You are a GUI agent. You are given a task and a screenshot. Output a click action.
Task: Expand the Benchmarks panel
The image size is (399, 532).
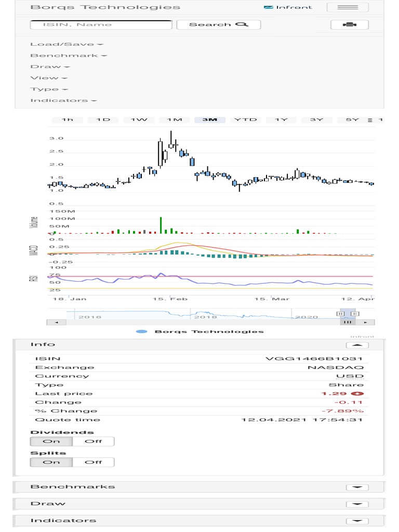(x=357, y=487)
